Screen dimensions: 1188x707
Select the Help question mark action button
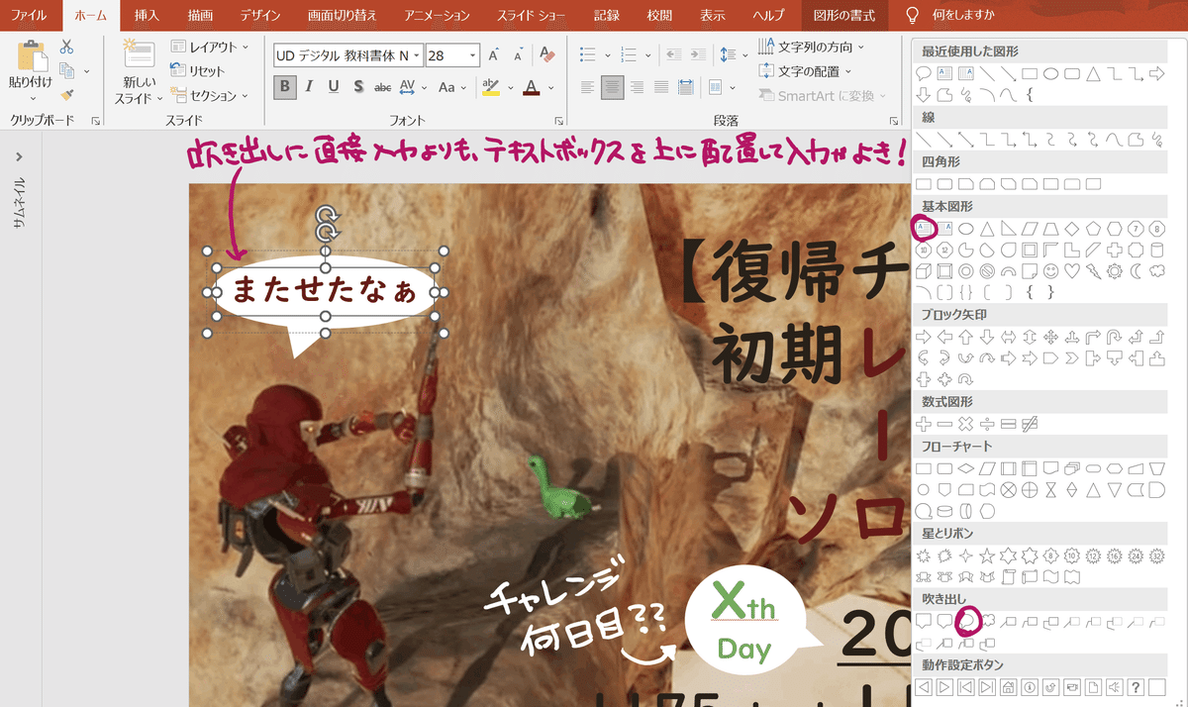[x=1136, y=687]
